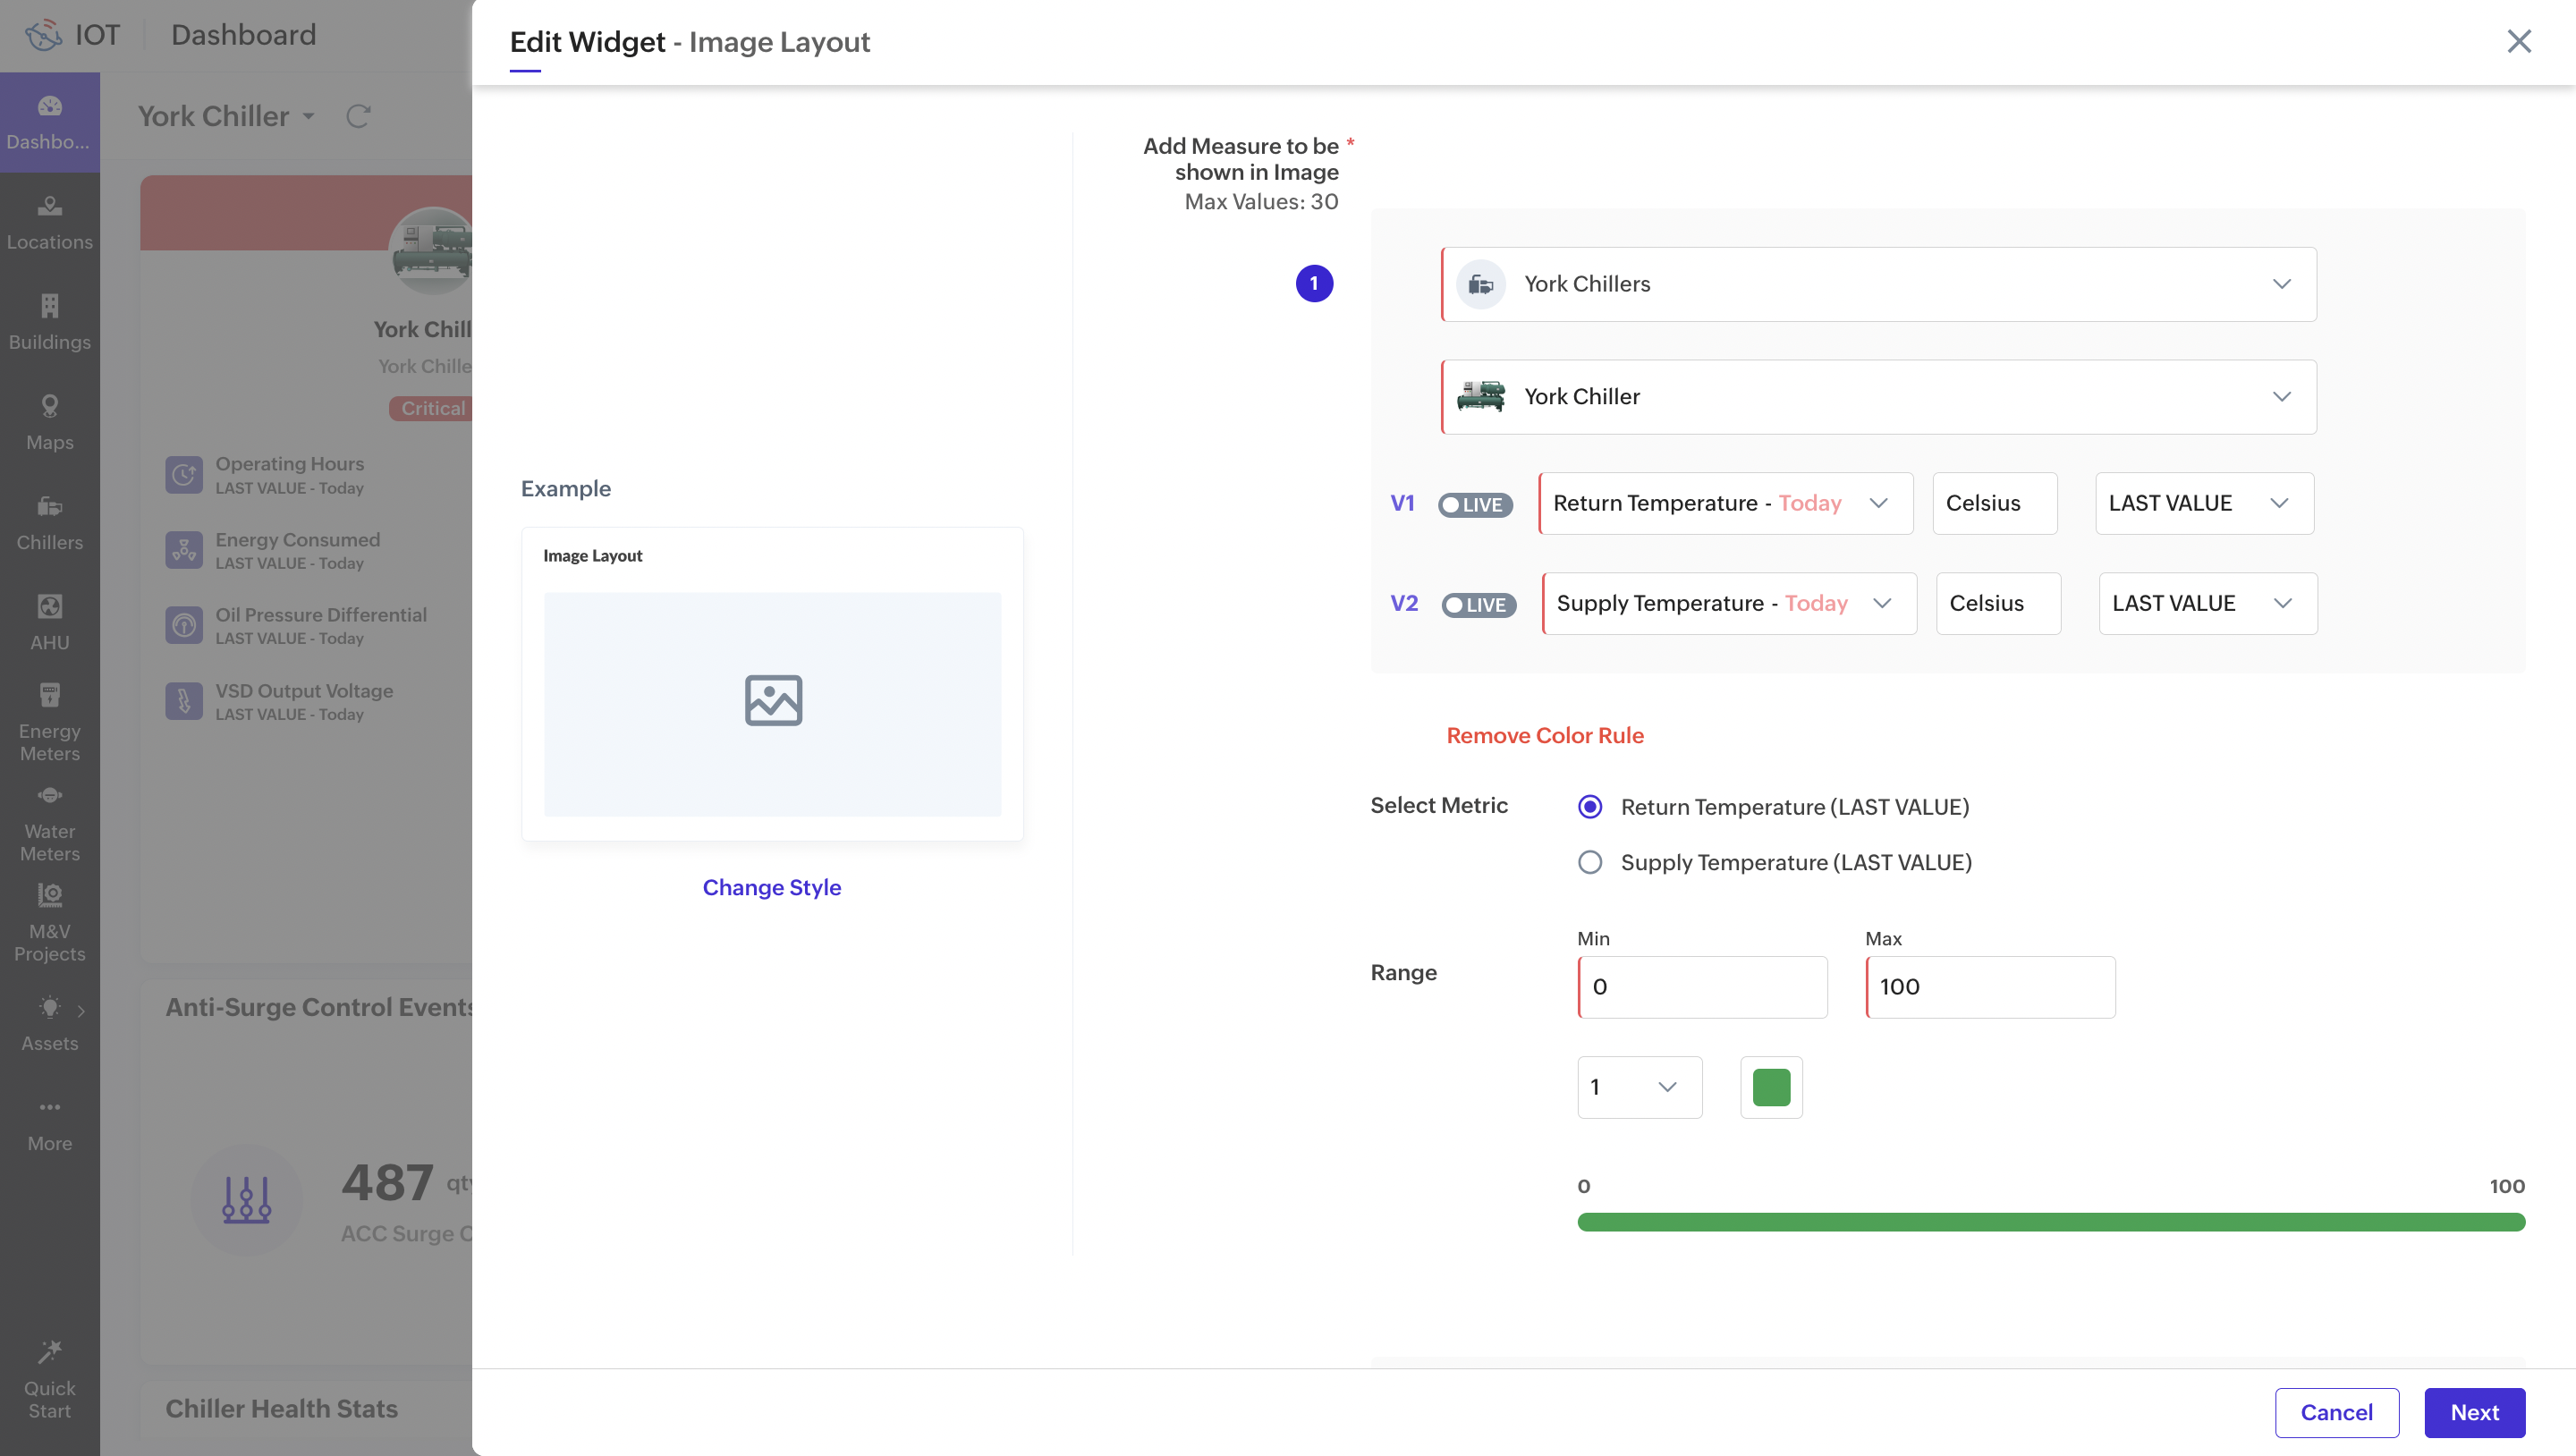Viewport: 2576px width, 1456px height.
Task: Expand the York Chillers category dropdown
Action: [1878, 284]
